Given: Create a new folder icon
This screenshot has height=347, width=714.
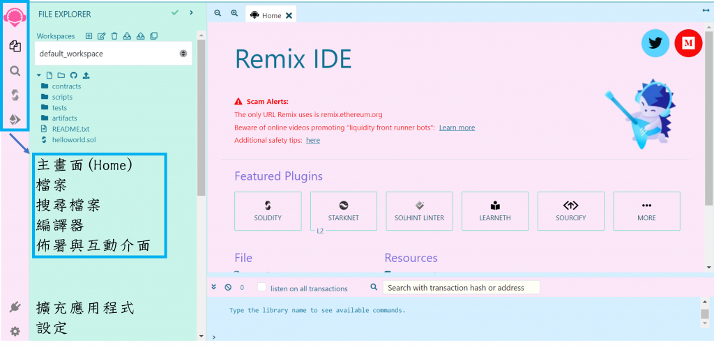Looking at the screenshot, I should click(x=61, y=75).
